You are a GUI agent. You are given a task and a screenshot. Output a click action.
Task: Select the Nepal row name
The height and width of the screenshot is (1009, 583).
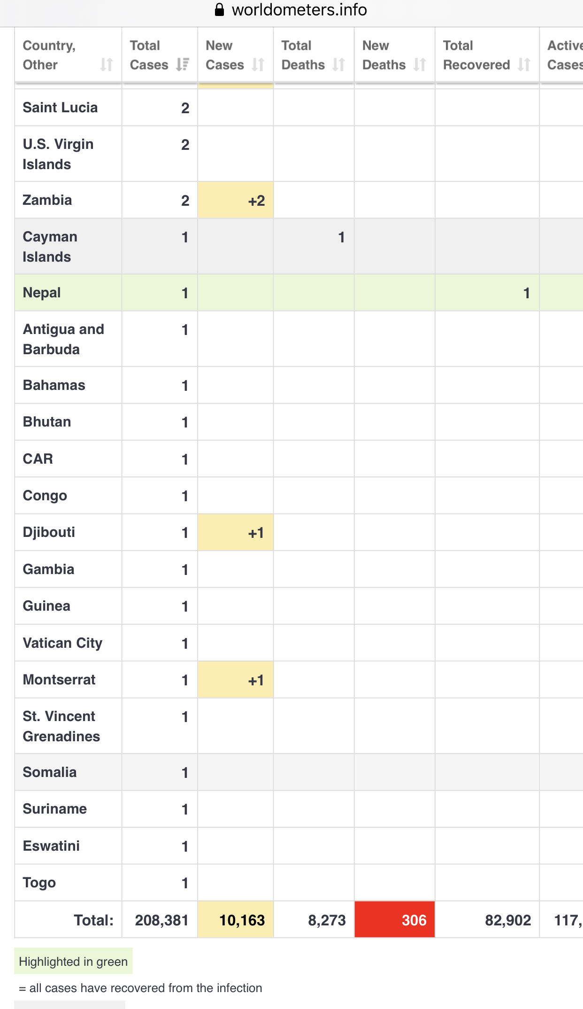pos(42,293)
